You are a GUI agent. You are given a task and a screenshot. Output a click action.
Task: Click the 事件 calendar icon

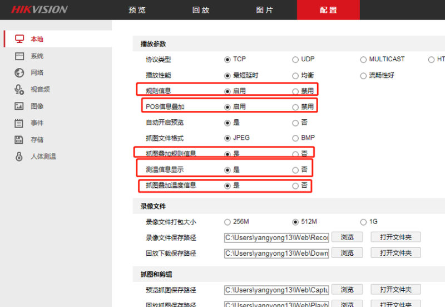click(x=19, y=123)
